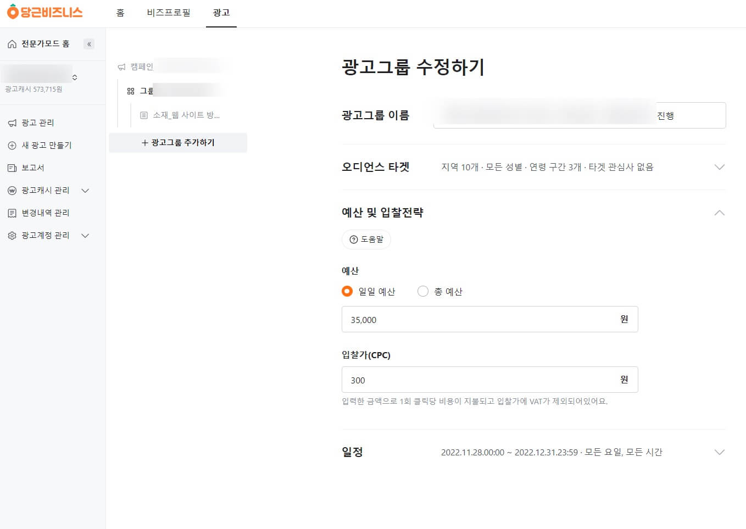Click the audience summary starting with 지역 10개
746x529 pixels.
point(547,167)
